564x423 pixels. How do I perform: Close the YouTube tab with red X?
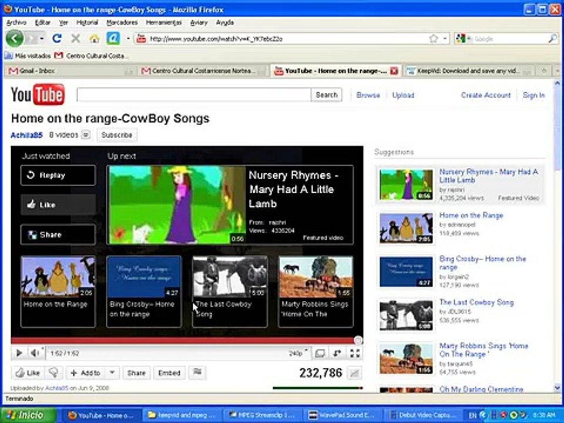click(394, 71)
